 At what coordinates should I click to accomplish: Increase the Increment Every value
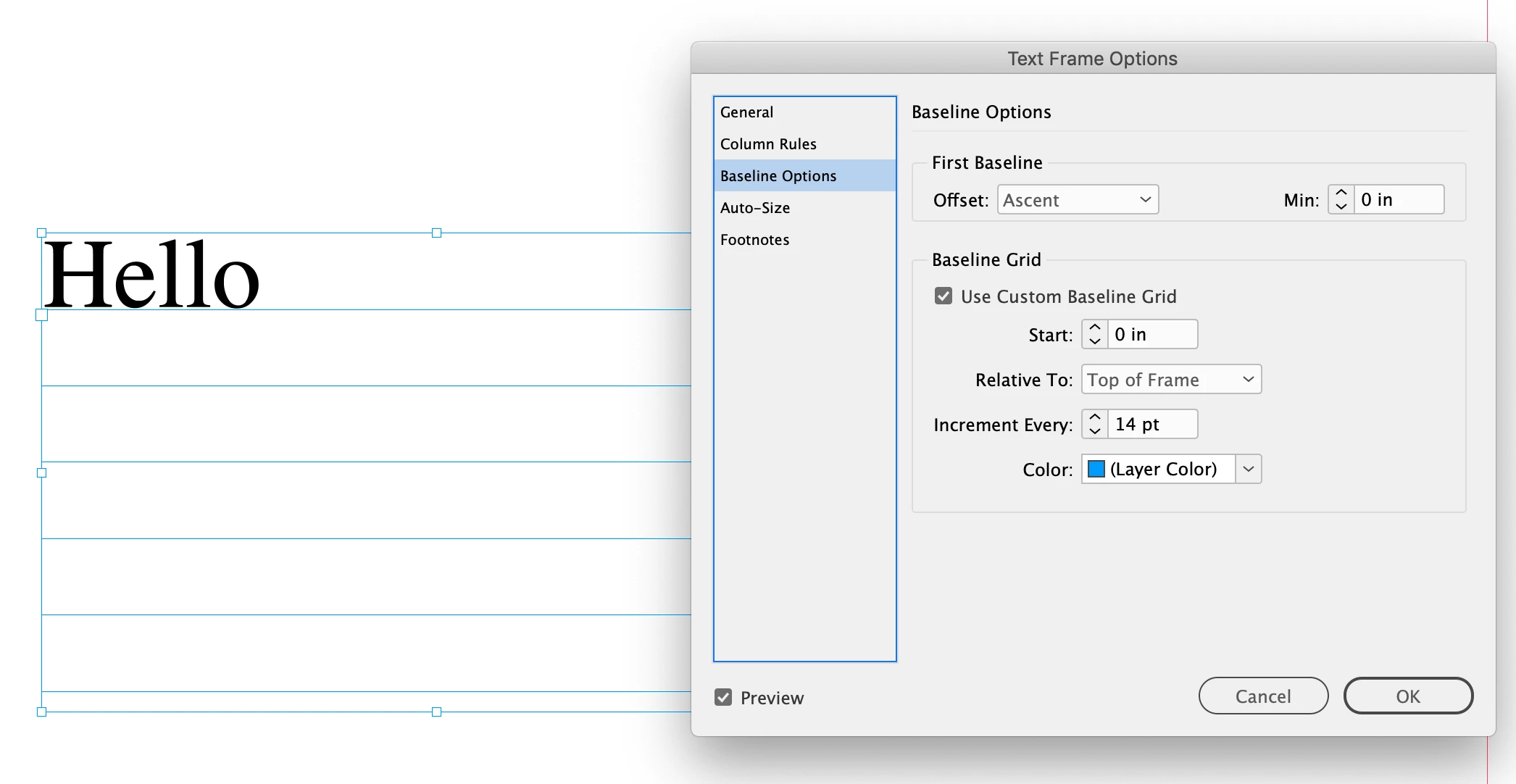1095,417
